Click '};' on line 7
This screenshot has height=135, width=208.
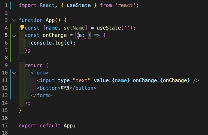pyautogui.click(x=28, y=50)
